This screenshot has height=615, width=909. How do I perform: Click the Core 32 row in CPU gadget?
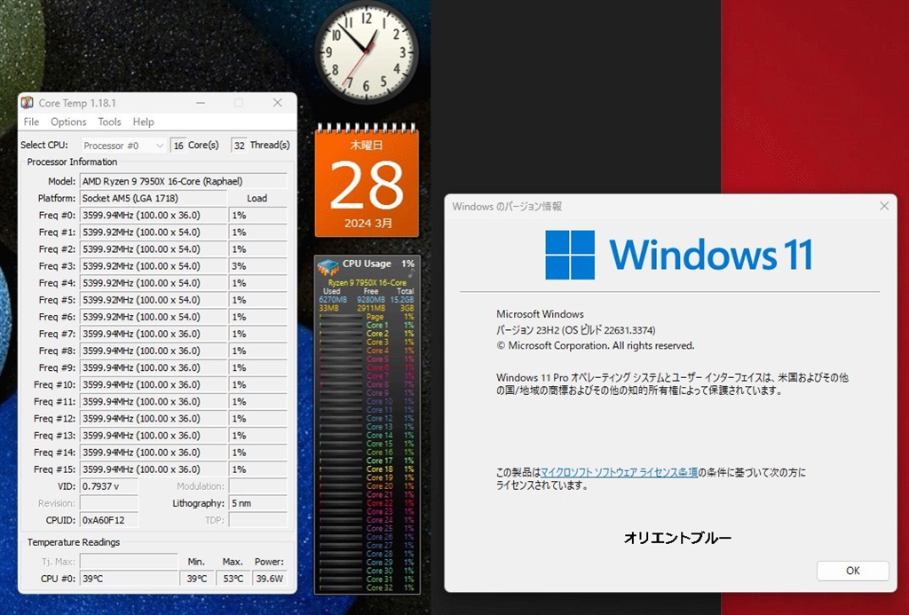click(367, 587)
